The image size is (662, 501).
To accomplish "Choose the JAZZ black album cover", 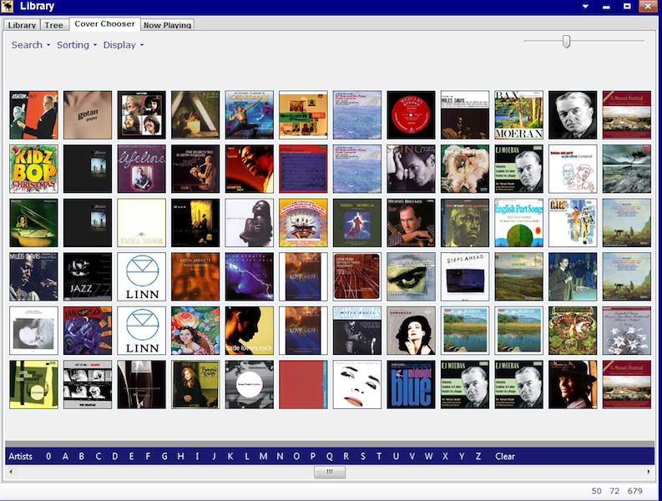I will [88, 276].
